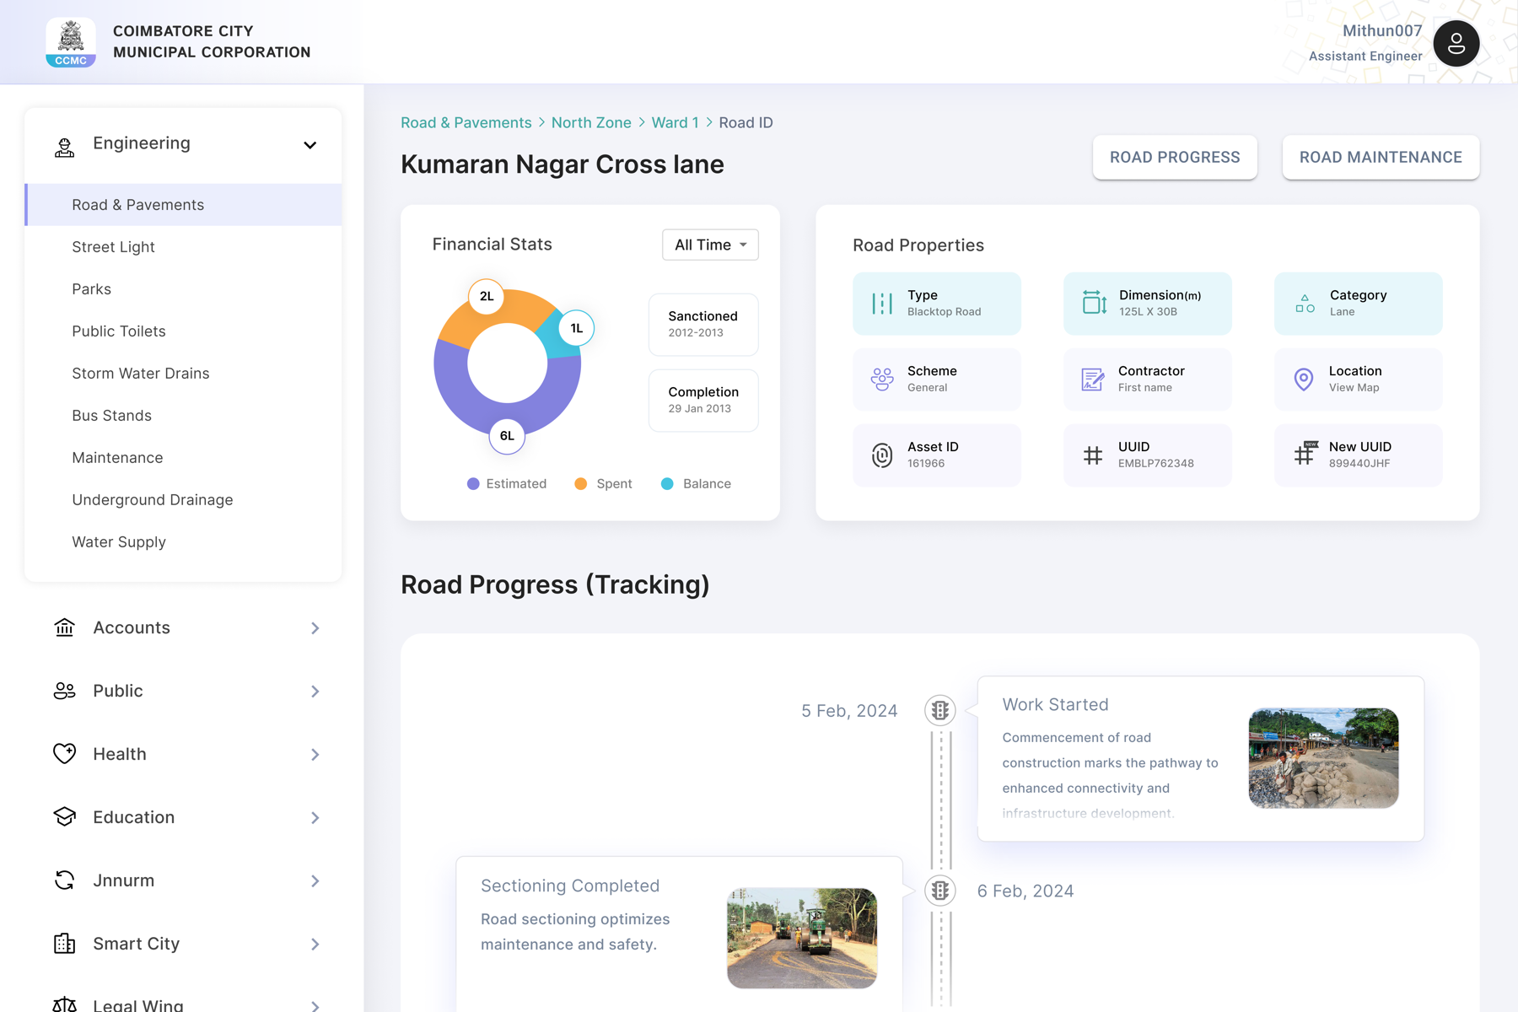
Task: Expand the Accounts menu chevron
Action: tap(315, 628)
